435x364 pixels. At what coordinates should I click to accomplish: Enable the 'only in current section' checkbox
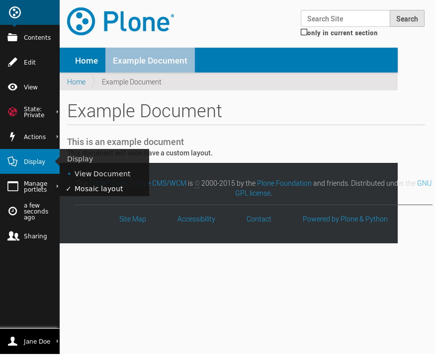304,32
